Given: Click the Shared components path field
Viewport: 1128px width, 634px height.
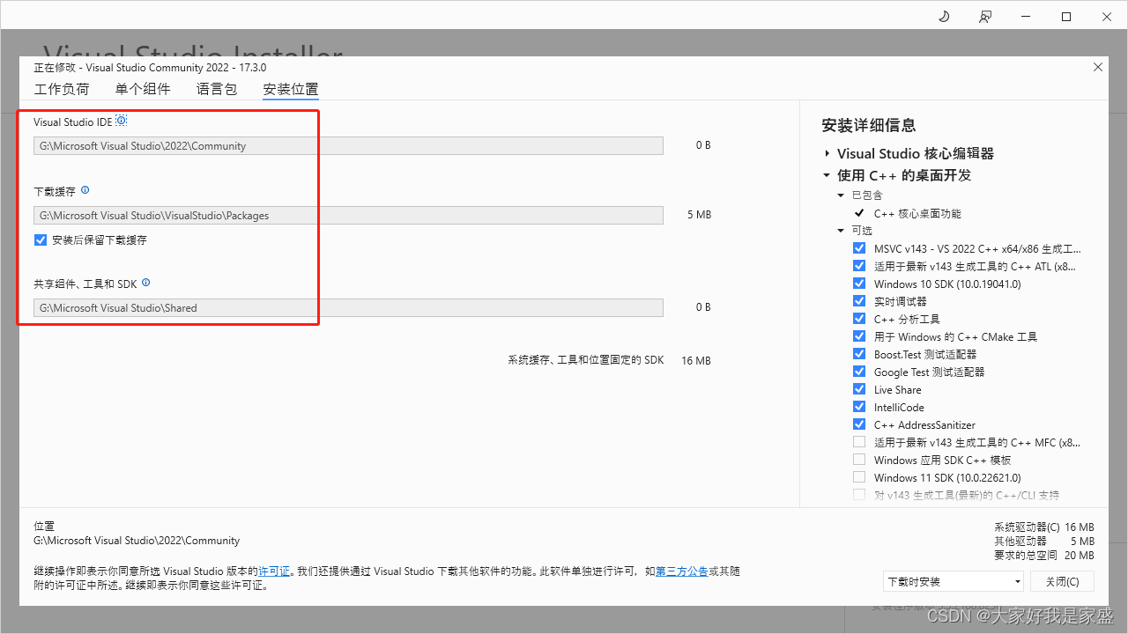Looking at the screenshot, I should [x=348, y=308].
